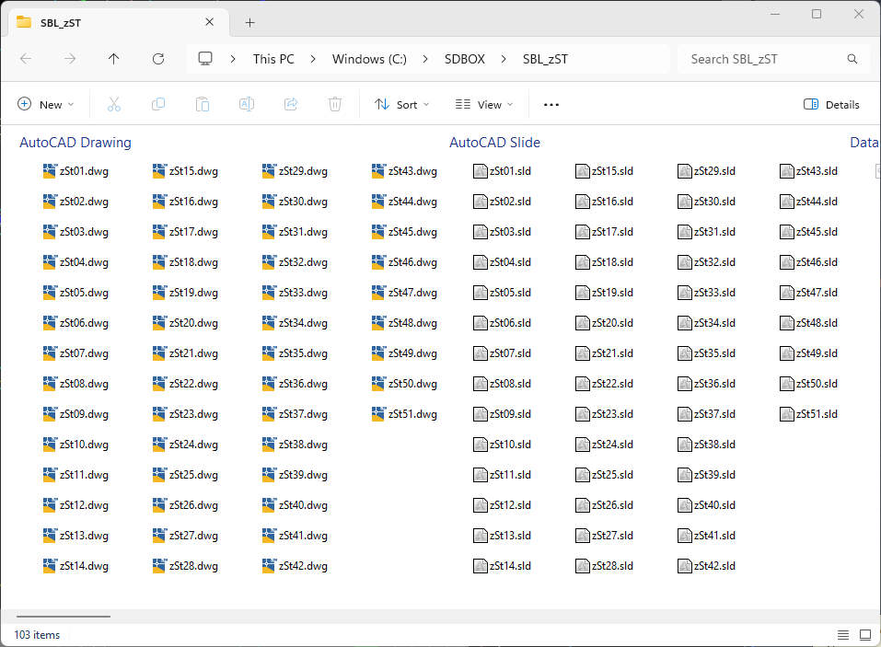
Task: Select file name zSt24.sld
Action: pos(612,445)
